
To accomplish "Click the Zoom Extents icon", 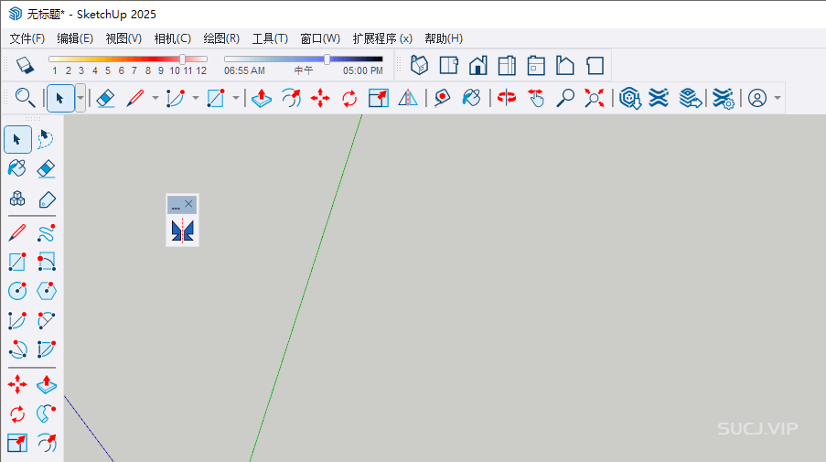I will click(x=595, y=98).
